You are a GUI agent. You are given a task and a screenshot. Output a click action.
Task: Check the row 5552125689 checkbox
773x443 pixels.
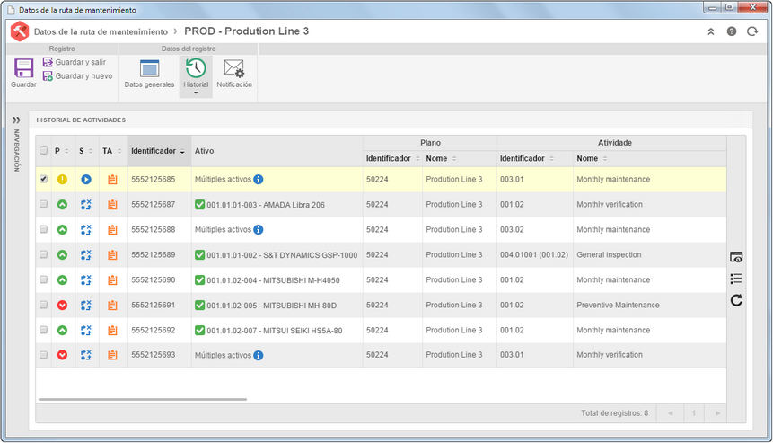(x=43, y=254)
